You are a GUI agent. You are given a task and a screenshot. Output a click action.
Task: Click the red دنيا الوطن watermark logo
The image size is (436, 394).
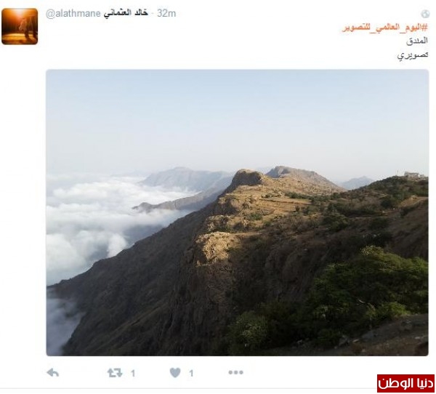(x=405, y=383)
